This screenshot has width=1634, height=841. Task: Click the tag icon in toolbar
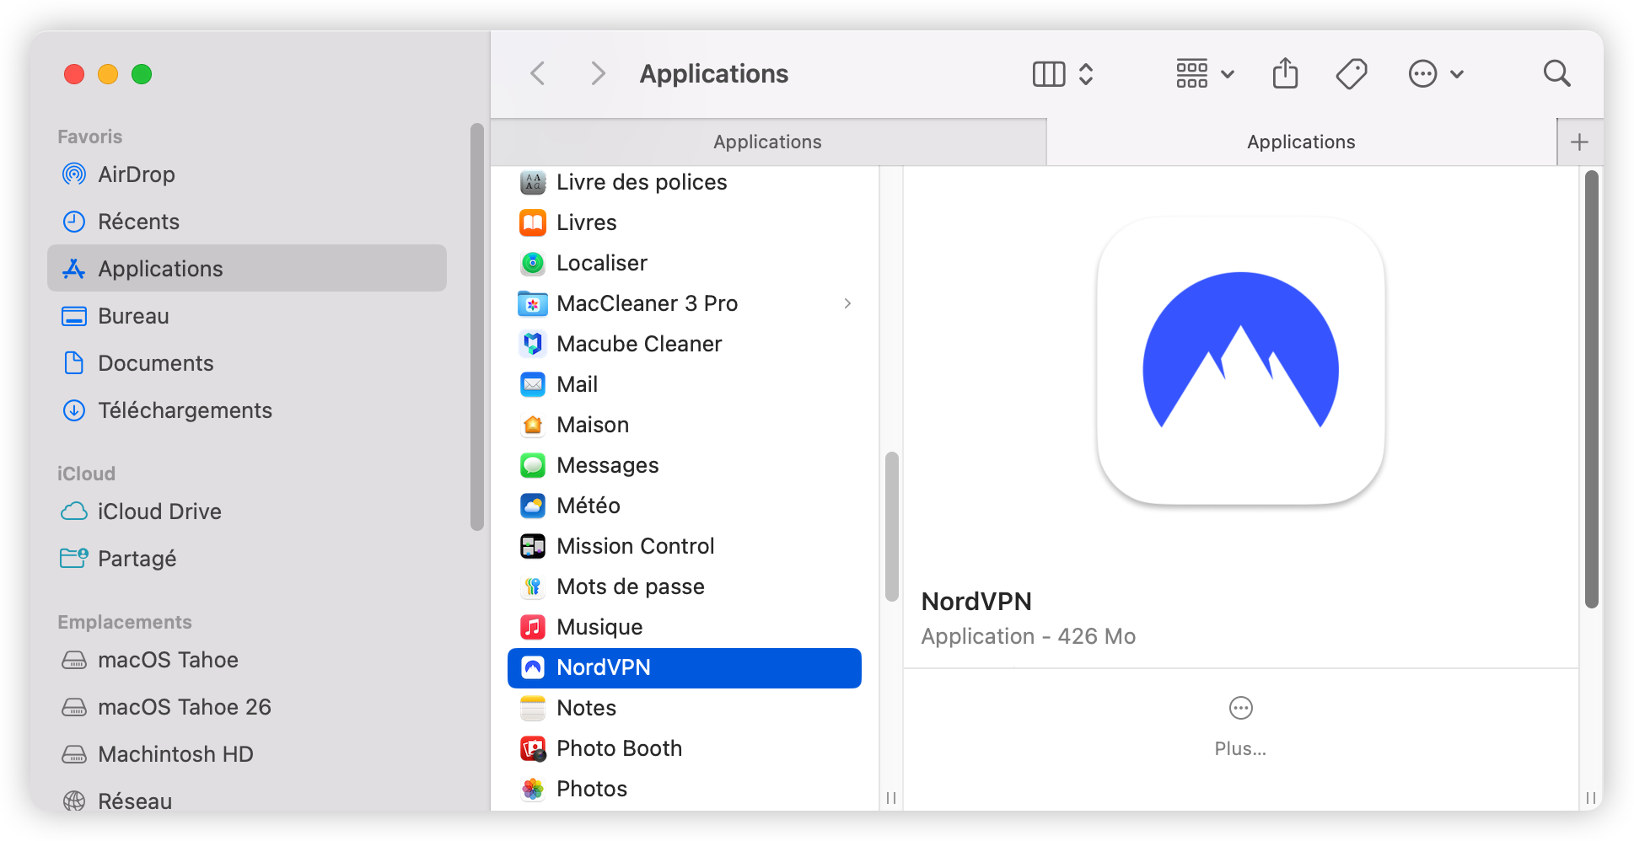[1352, 74]
